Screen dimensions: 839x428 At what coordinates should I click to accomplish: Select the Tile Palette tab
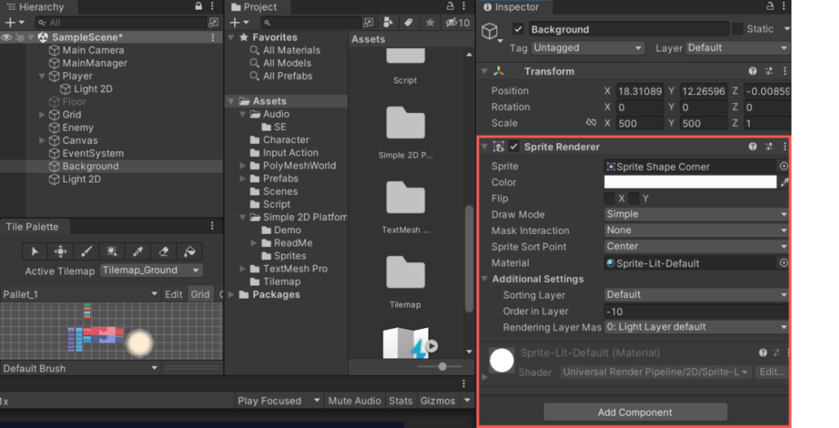(x=33, y=227)
